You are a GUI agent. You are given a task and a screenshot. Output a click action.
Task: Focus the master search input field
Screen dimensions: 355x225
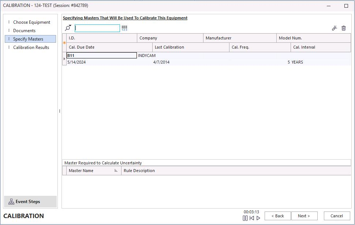97,28
